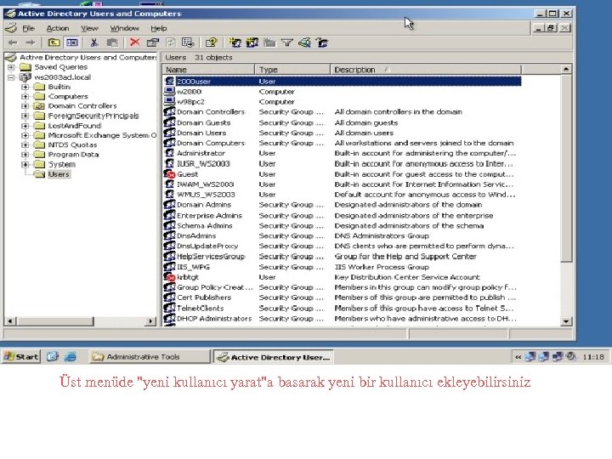Screen dimensions: 612x459
Task: Select the Schema Admins group
Action: point(342,225)
